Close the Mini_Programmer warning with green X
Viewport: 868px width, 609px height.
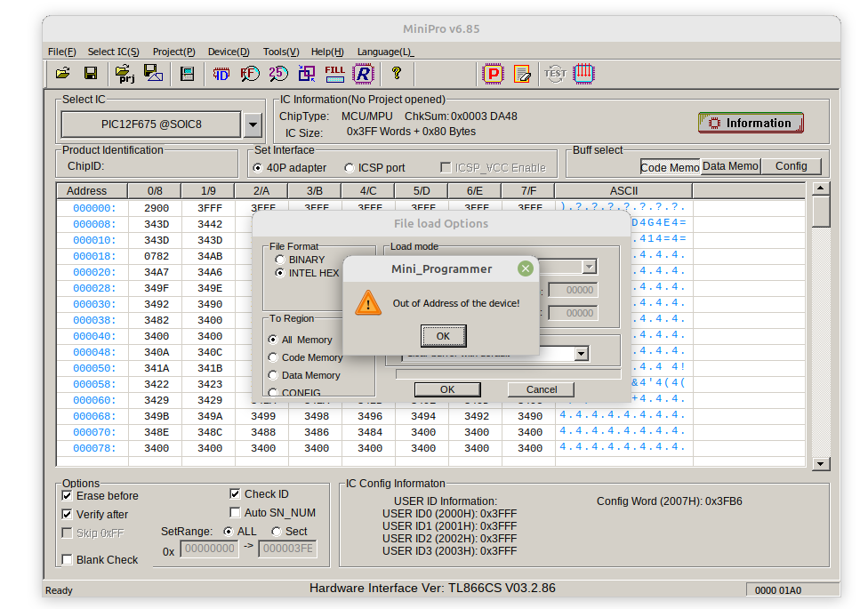526,269
